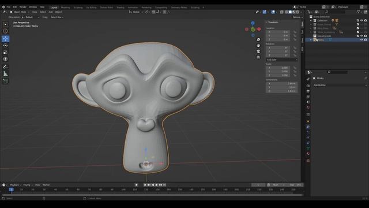Screen dimensions: 369x208
Task: Click the Location X field
Action: 278,32
